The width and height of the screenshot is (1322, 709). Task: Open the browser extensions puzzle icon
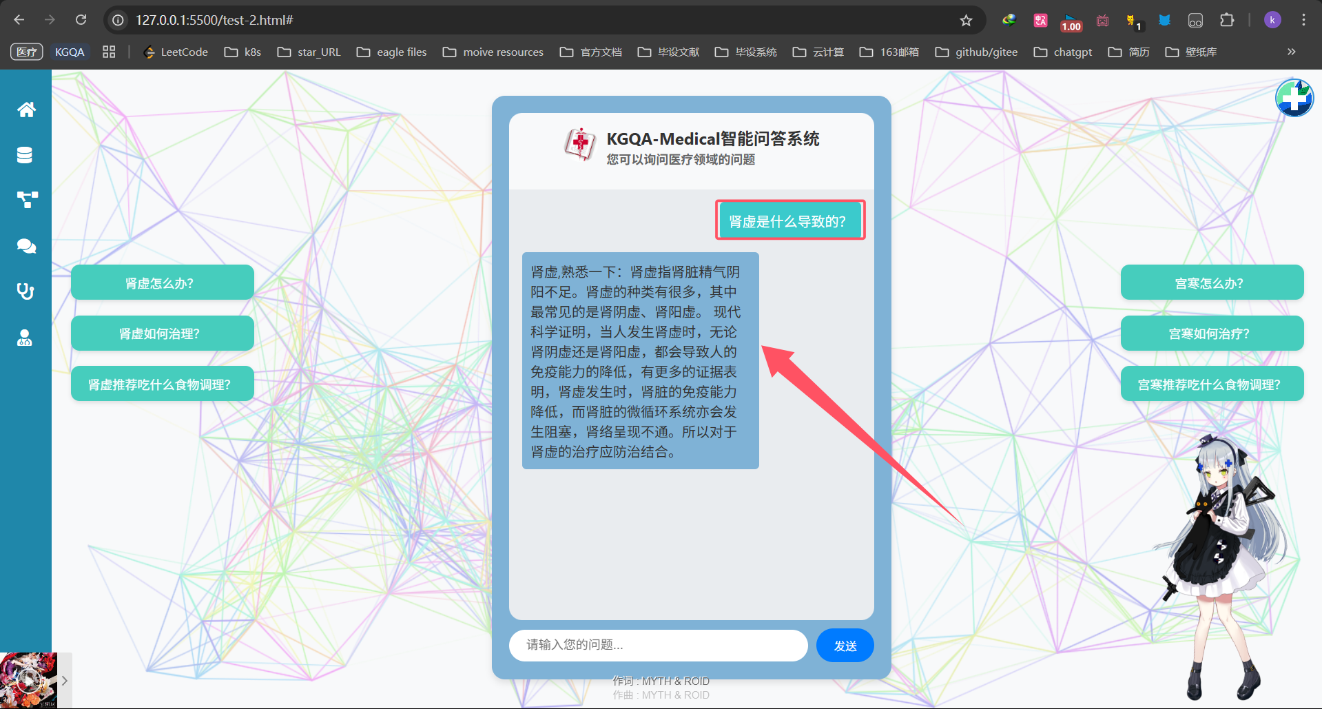(x=1226, y=20)
